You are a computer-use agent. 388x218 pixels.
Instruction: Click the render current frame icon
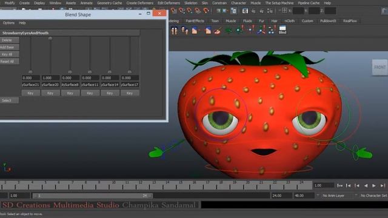pyautogui.click(x=245, y=11)
